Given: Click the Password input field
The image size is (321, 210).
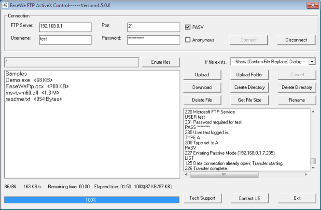Looking at the screenshot, I should pos(154,40).
